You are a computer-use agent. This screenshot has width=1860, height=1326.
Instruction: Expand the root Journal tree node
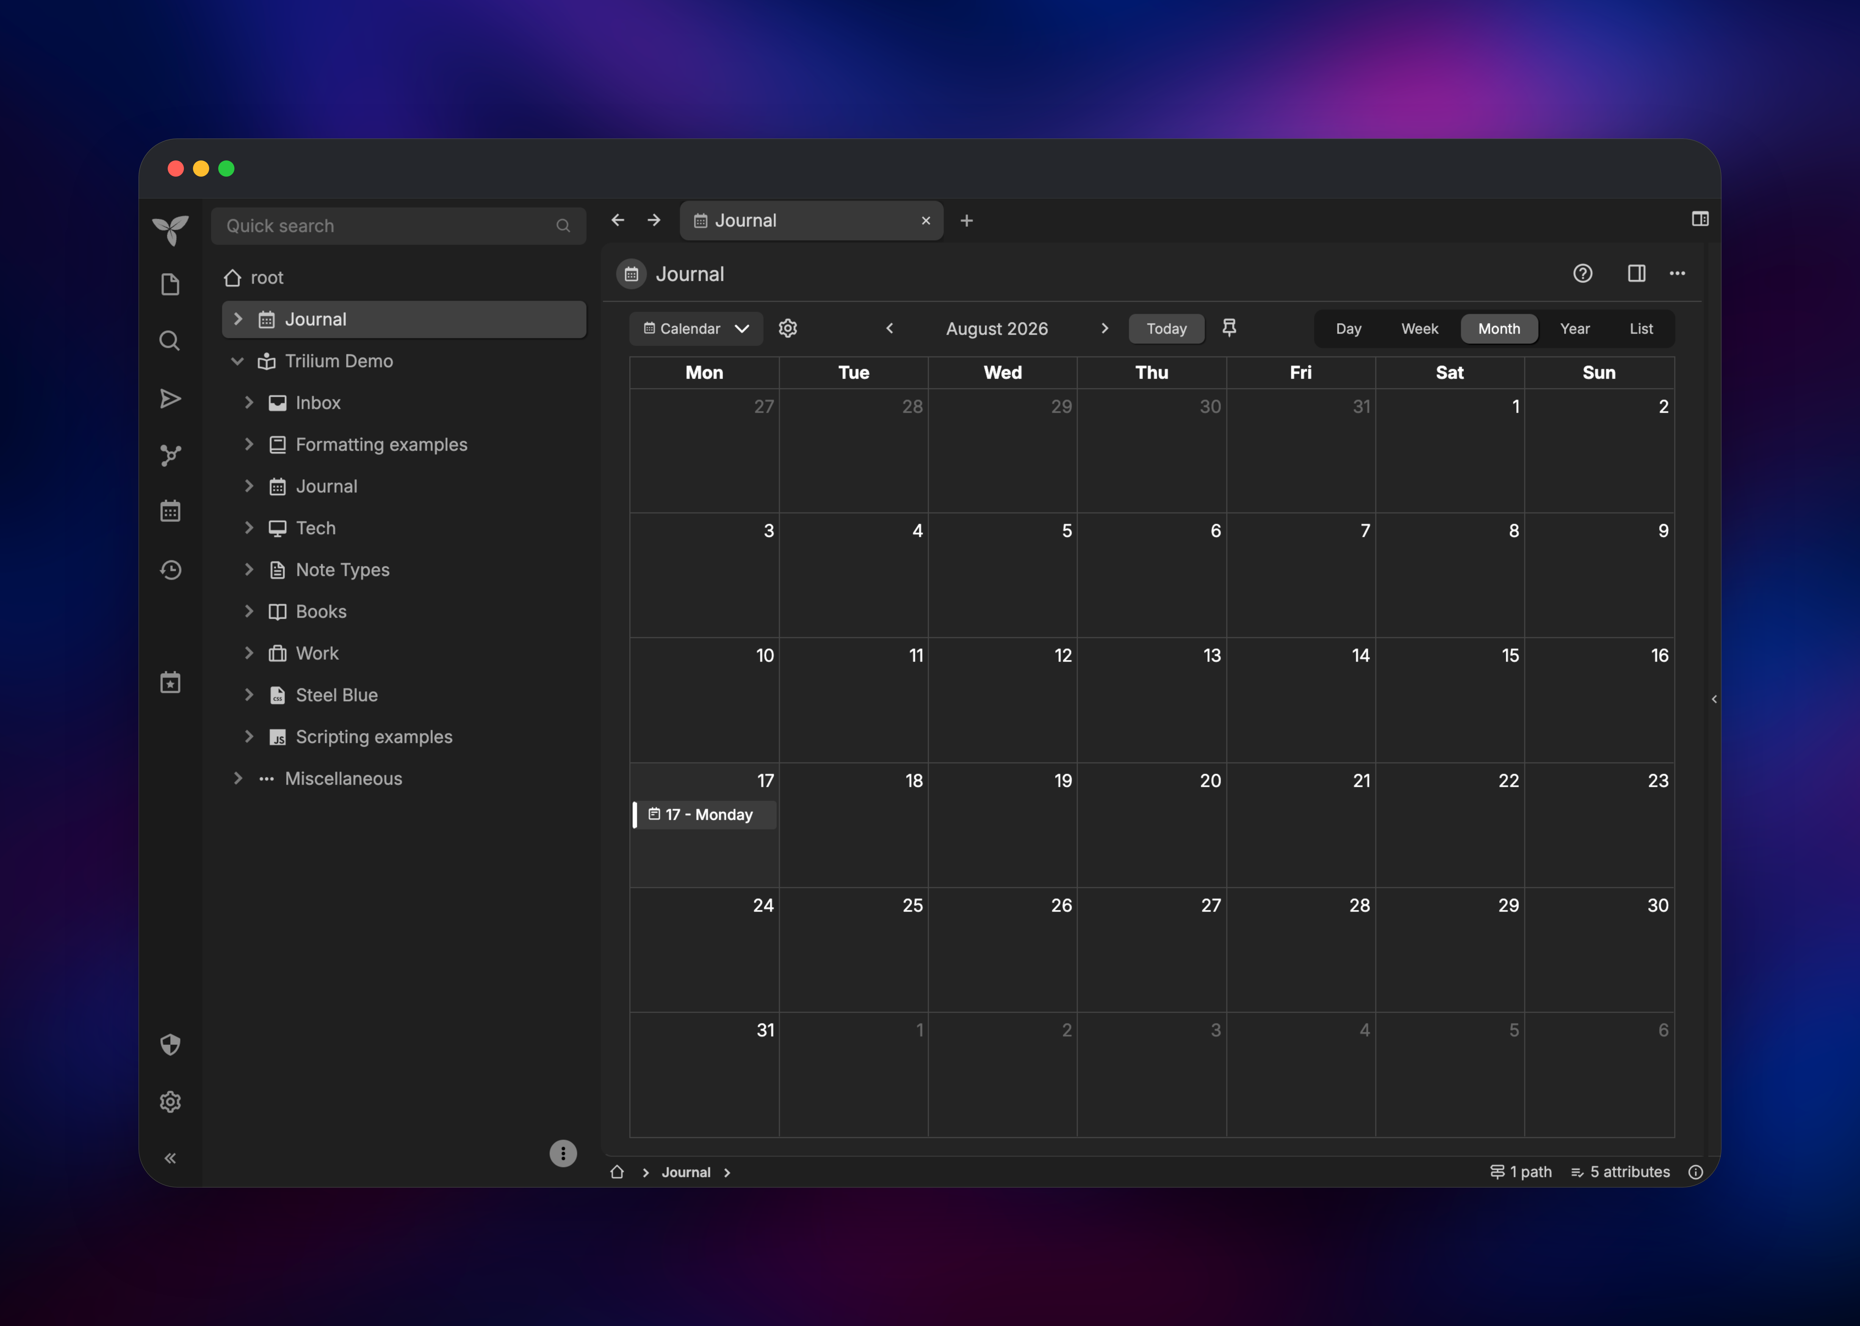(238, 319)
